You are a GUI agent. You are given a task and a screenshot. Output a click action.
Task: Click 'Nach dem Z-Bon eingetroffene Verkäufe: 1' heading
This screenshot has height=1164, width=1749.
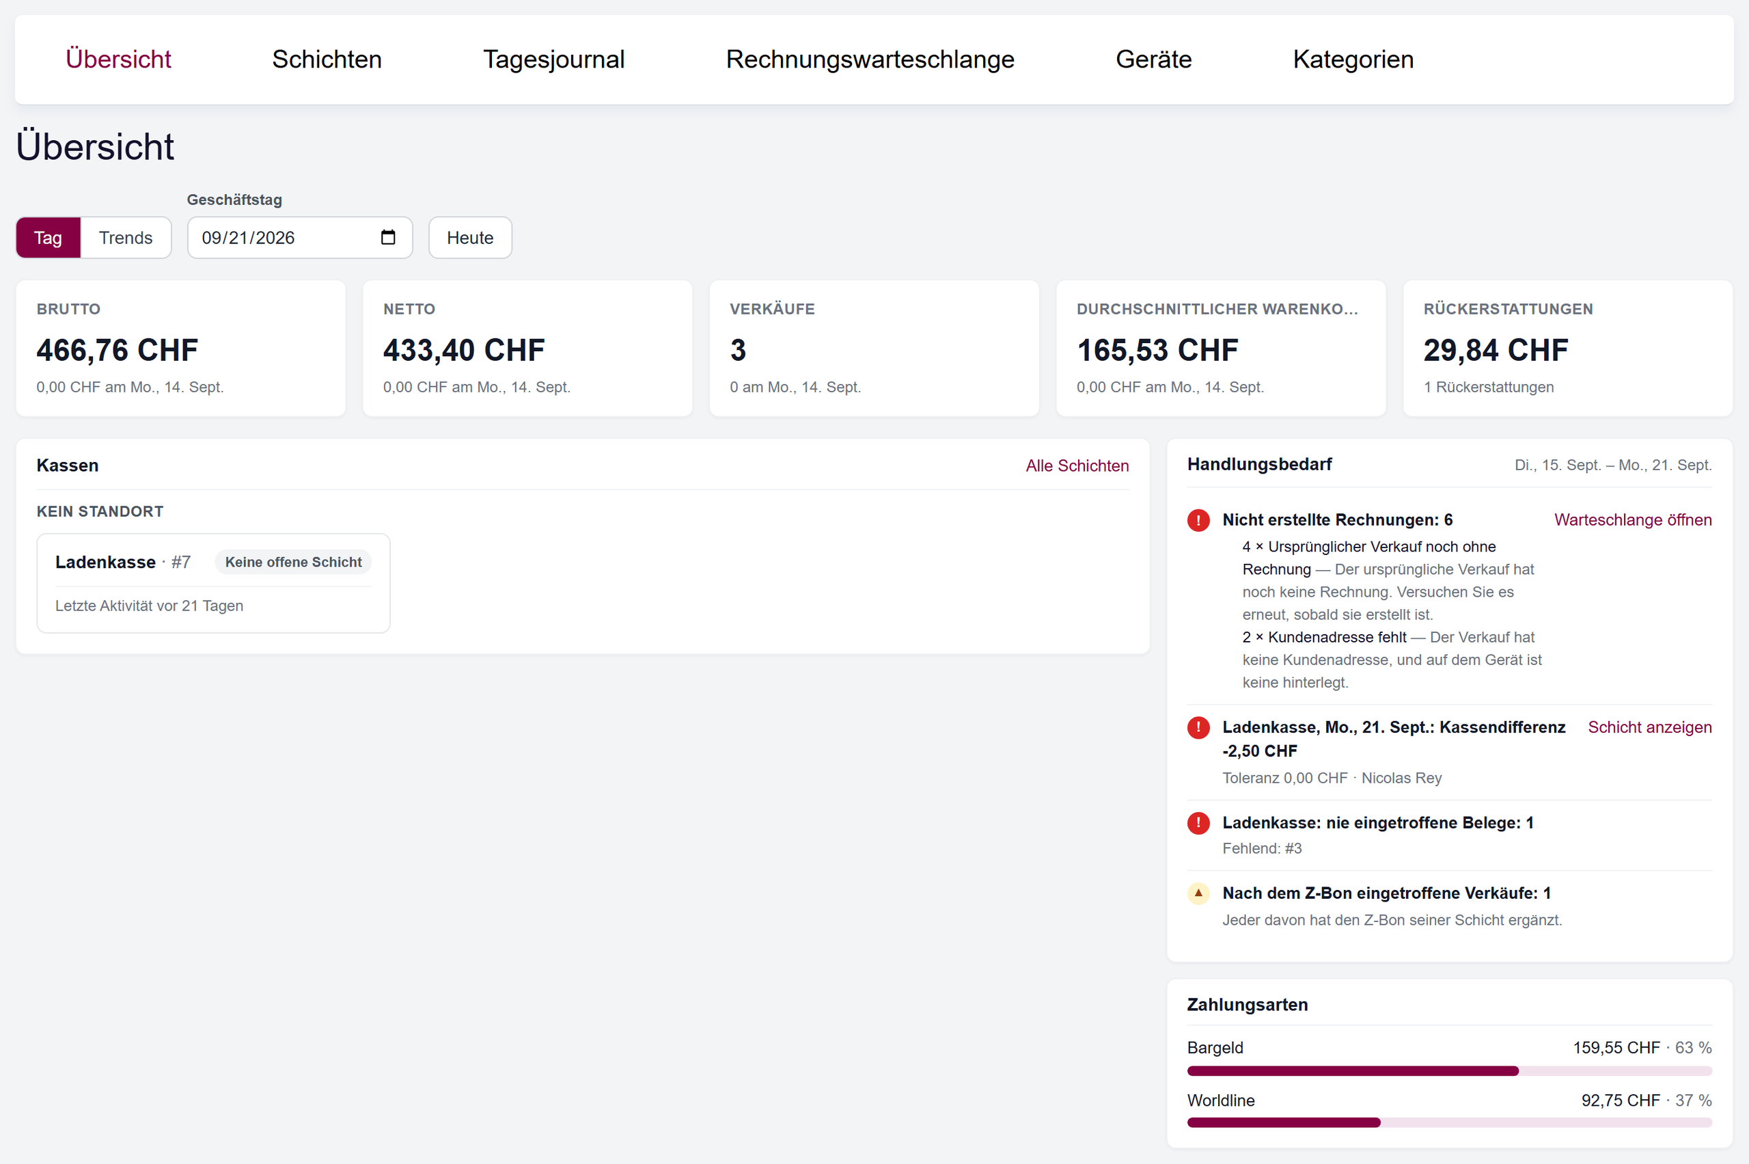click(1386, 893)
